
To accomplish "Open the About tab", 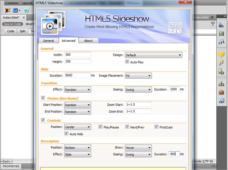I will [88, 41].
